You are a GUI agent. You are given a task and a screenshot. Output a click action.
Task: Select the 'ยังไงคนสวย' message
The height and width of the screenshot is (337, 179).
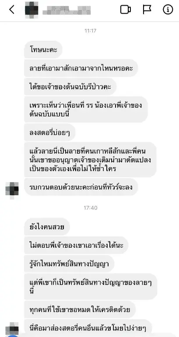coord(47,227)
